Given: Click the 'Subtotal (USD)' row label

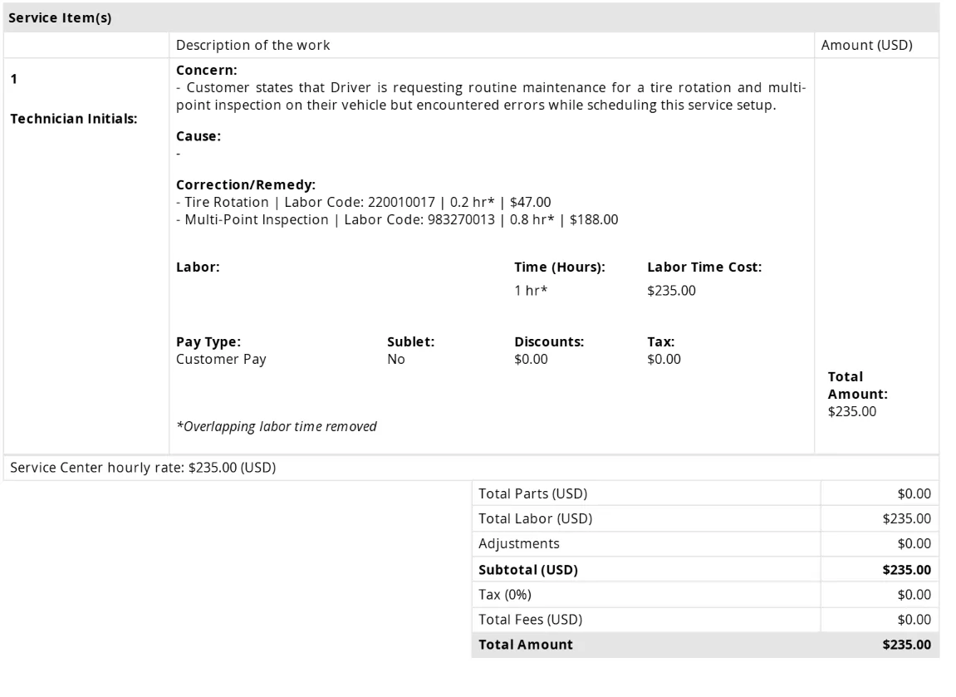Looking at the screenshot, I should [x=528, y=570].
